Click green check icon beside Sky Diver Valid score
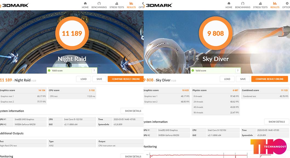 point(193,70)
